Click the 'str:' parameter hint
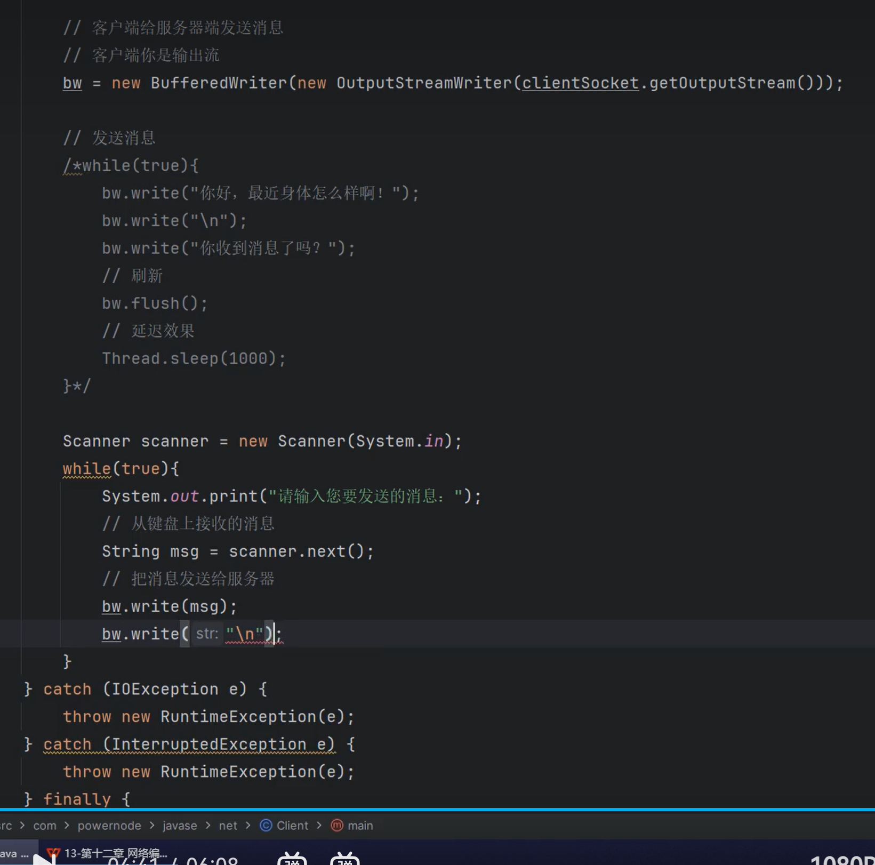 tap(207, 634)
